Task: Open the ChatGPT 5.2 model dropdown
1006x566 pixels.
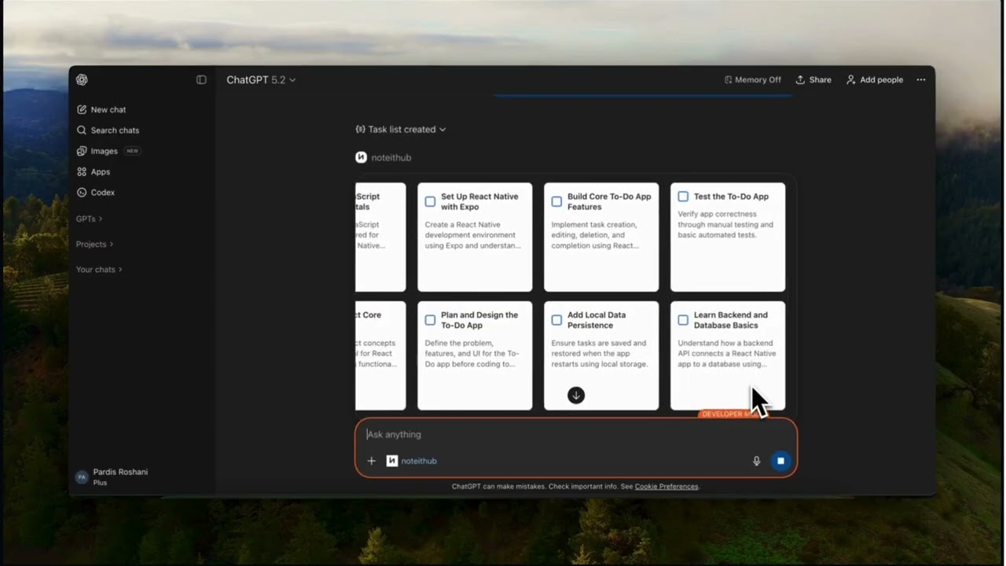Action: click(x=261, y=79)
